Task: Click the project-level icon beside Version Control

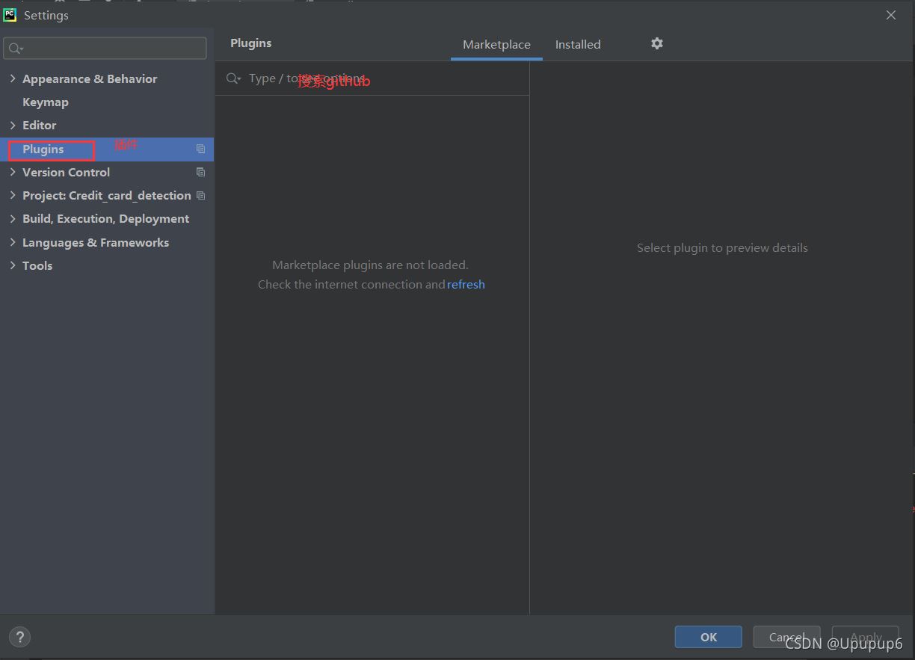Action: click(200, 172)
